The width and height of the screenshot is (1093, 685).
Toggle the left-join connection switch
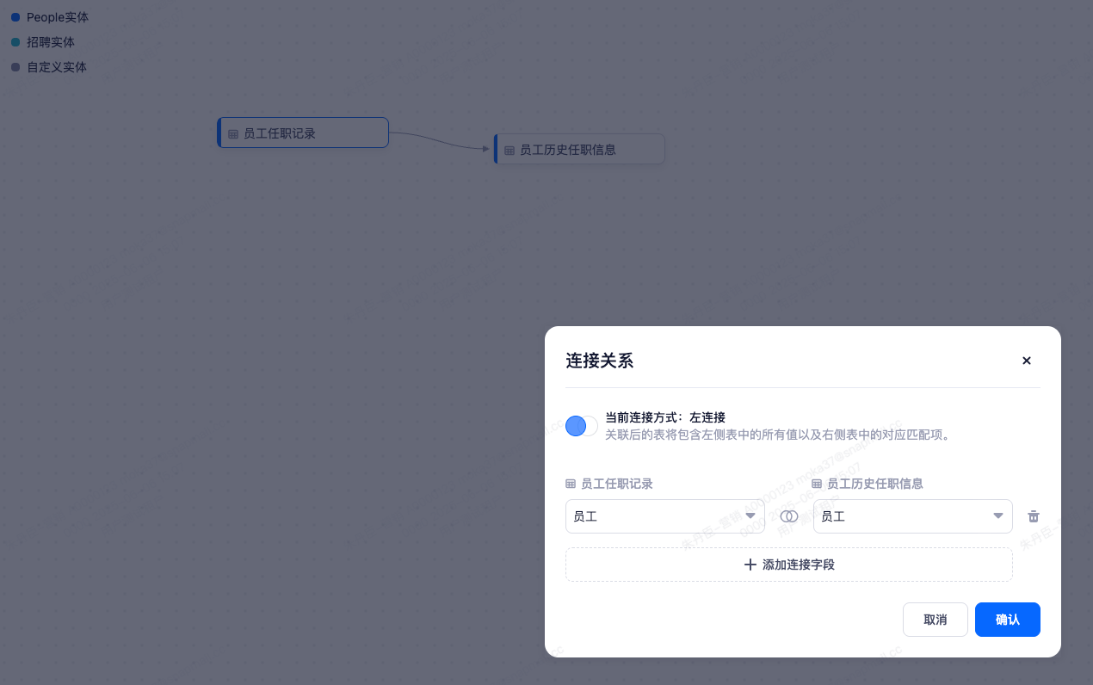pyautogui.click(x=582, y=426)
